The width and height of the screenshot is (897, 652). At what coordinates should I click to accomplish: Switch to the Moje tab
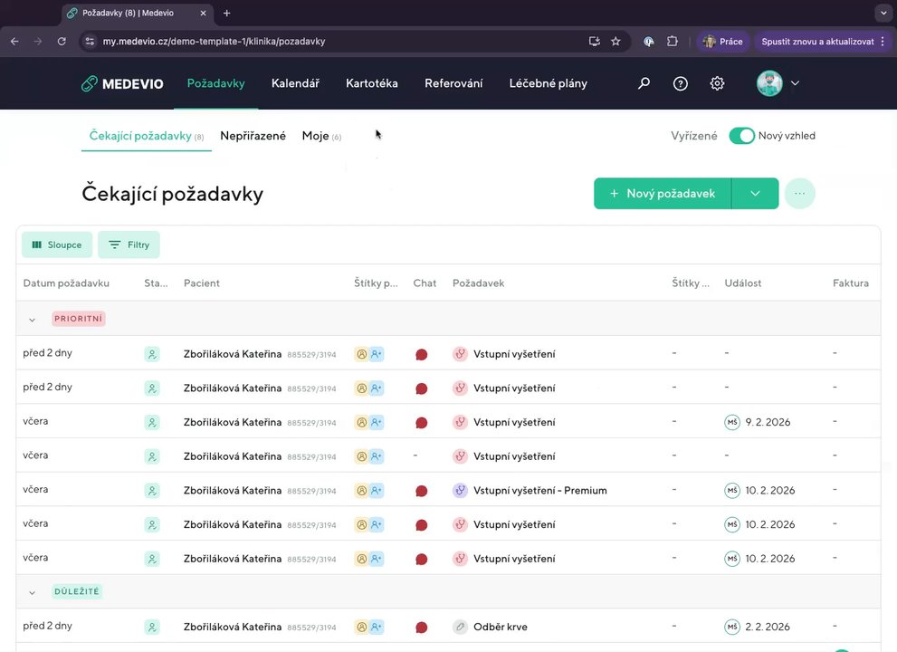click(x=321, y=136)
